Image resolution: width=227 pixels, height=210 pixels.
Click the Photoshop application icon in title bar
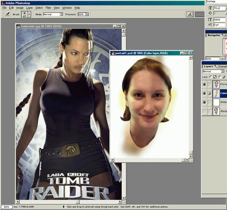coord(3,3)
